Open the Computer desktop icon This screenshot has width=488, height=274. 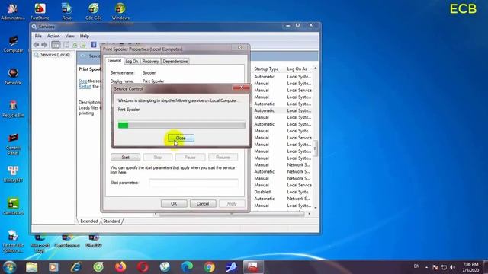13,44
